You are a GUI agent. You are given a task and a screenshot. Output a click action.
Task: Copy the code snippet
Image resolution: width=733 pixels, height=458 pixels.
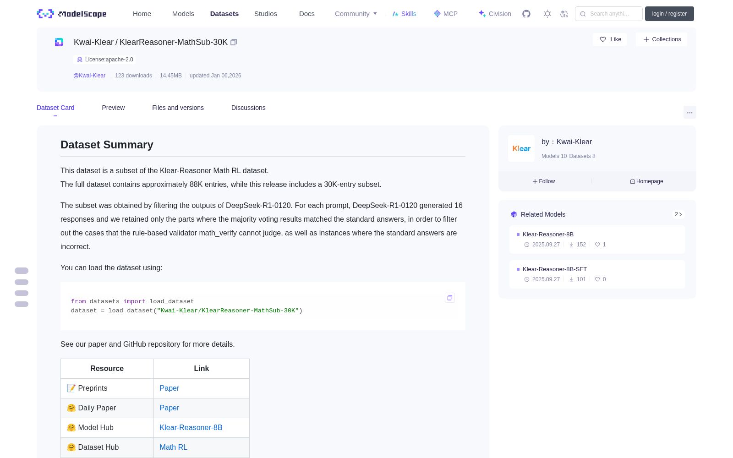(x=450, y=298)
